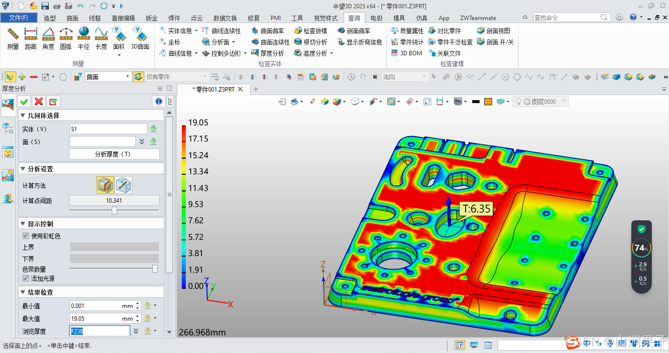Image resolution: width=669 pixels, height=353 pixels.
Task: Launch 厚度分析 thickness analysis tool
Action: point(268,53)
